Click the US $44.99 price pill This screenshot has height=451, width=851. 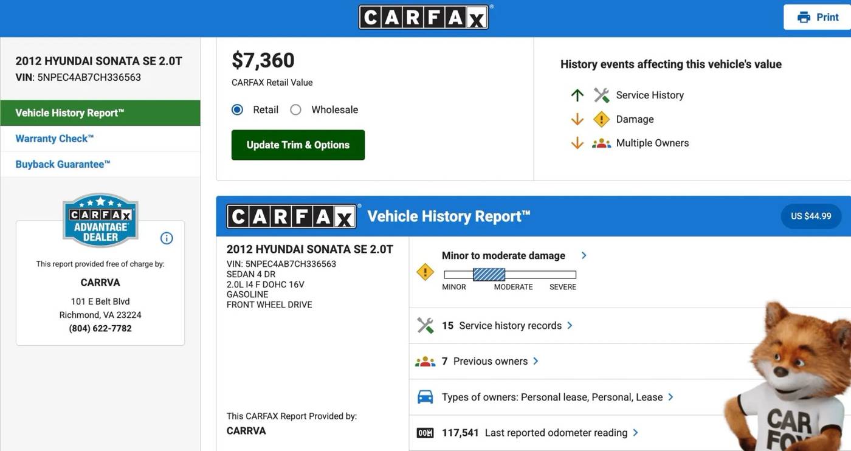(x=811, y=216)
